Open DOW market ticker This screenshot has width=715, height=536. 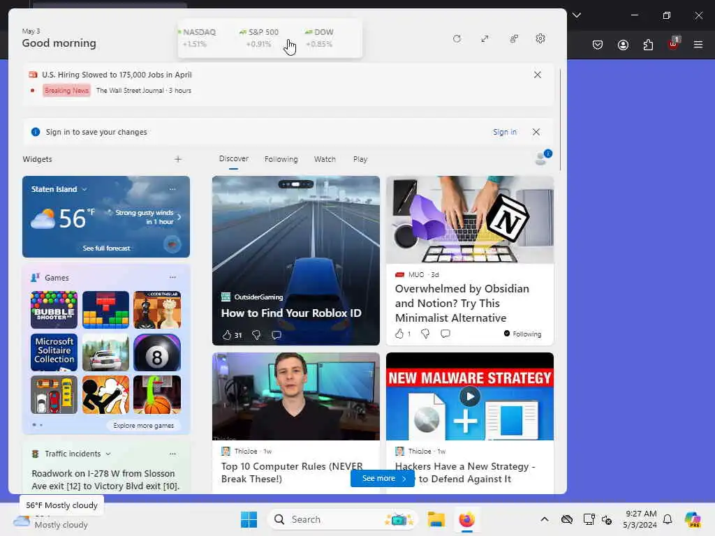tap(319, 38)
